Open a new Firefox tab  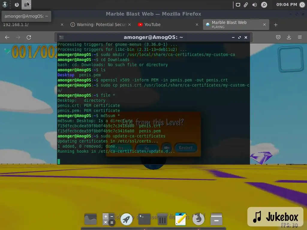276,25
